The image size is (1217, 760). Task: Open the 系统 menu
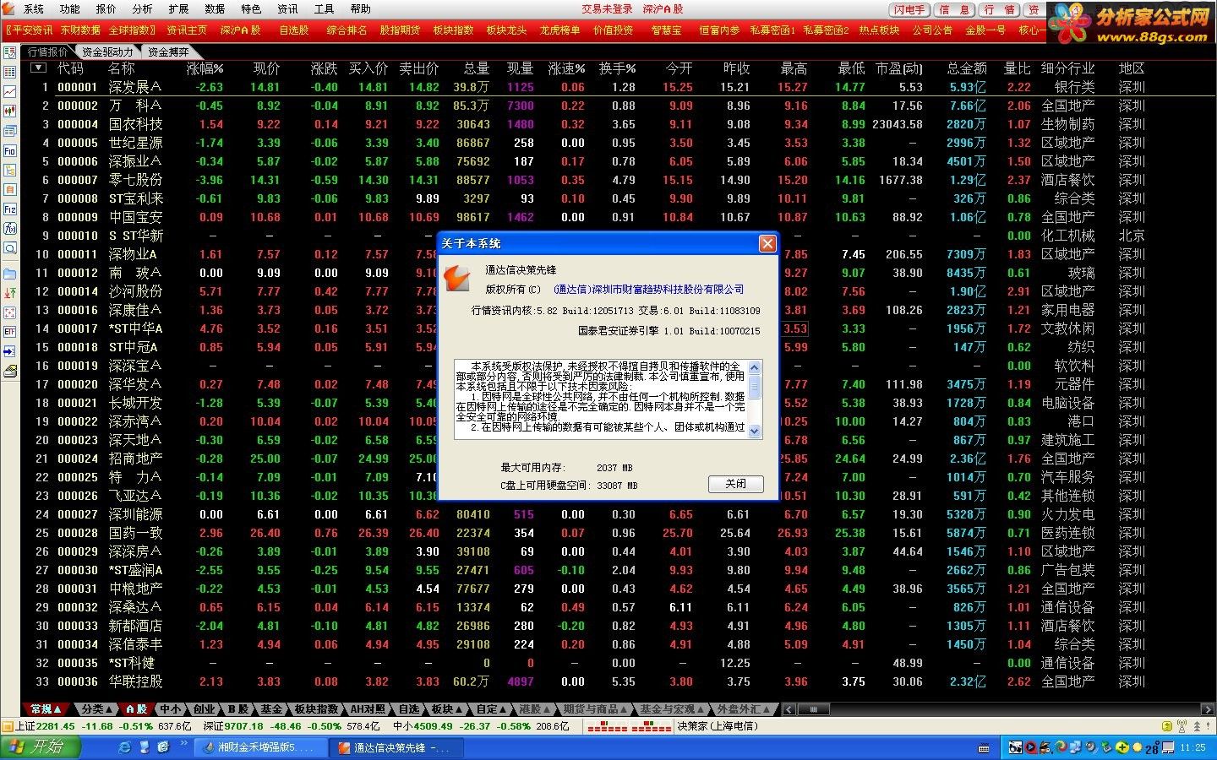tap(34, 9)
